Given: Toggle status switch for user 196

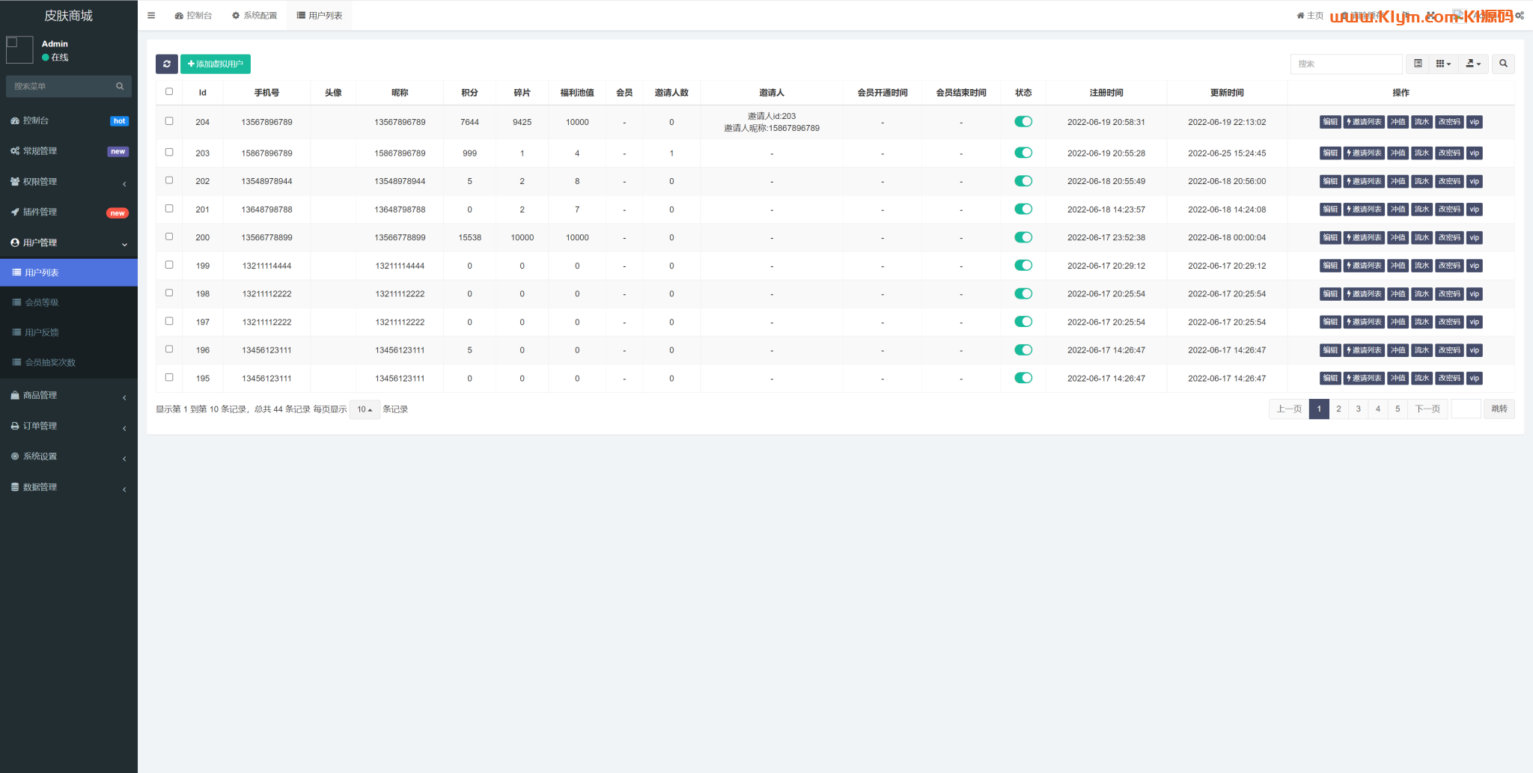Looking at the screenshot, I should pos(1023,350).
